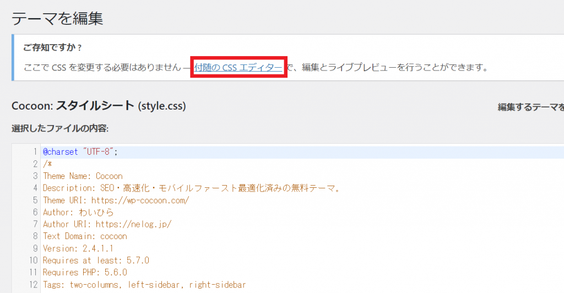Click the 選択したファイルの内容 label
The image size is (564, 293).
pos(60,128)
